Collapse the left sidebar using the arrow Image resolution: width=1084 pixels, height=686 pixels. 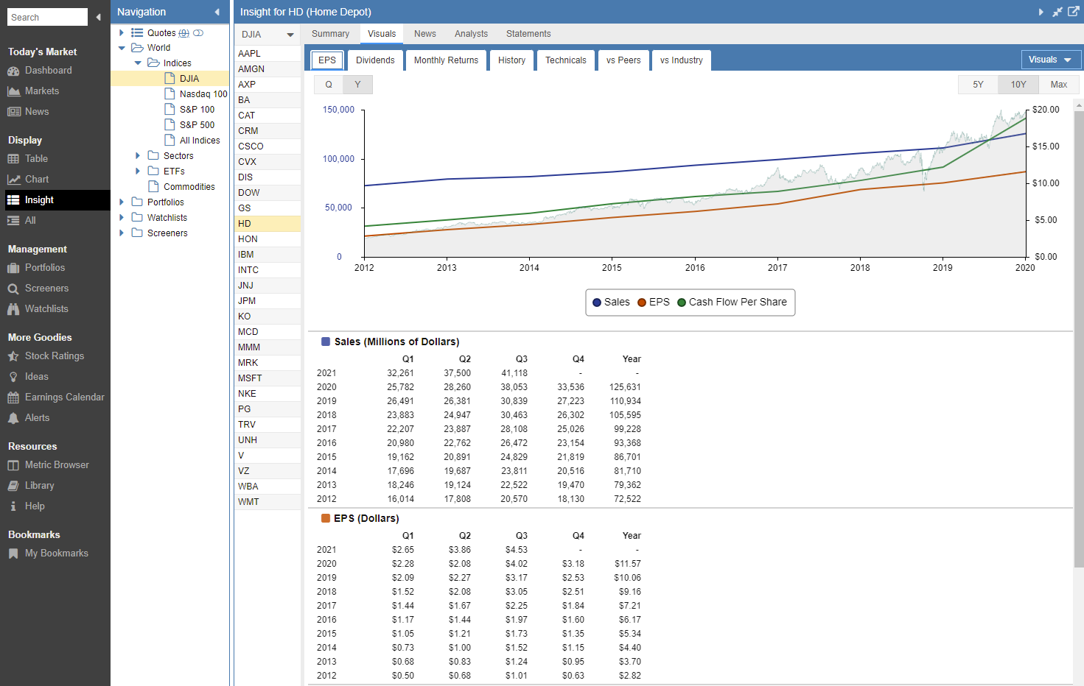tap(98, 17)
